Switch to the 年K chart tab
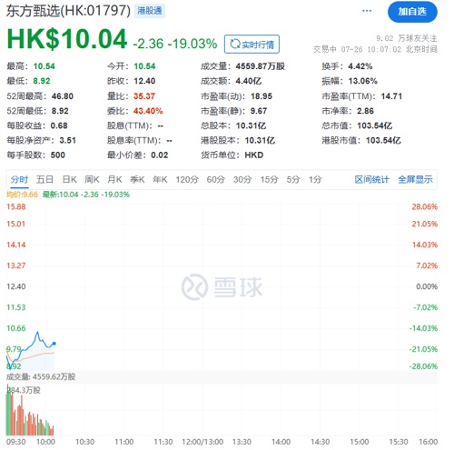Screen dimensions: 454x450 (160, 180)
